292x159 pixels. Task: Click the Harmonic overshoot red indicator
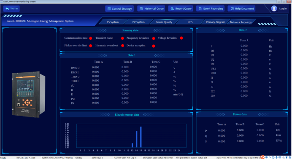point(122,46)
